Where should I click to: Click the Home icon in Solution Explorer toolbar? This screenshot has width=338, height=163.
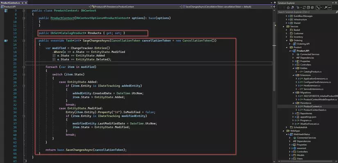pos(288,7)
